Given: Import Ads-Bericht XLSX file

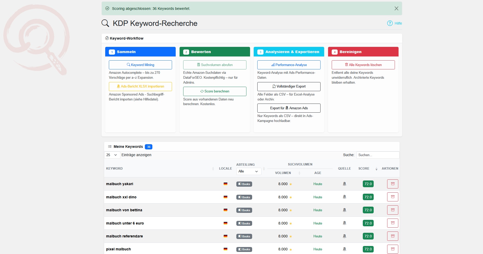Looking at the screenshot, I should [140, 86].
